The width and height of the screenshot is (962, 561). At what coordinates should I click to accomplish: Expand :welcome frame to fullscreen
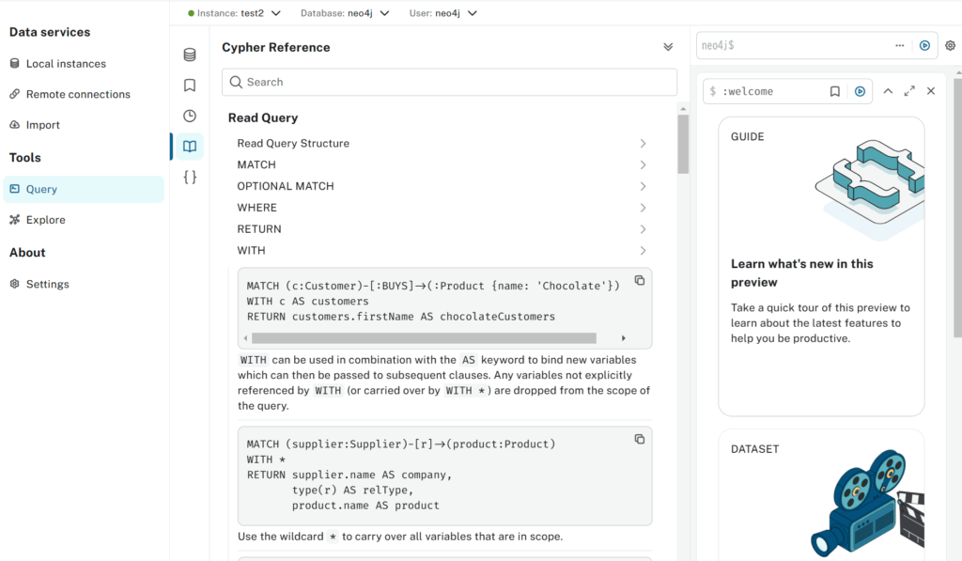909,91
